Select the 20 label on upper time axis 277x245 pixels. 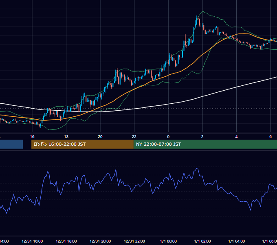click(100, 137)
